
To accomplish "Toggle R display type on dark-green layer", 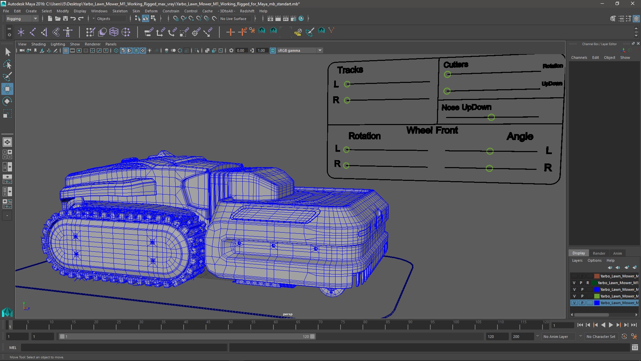I will pos(588,283).
